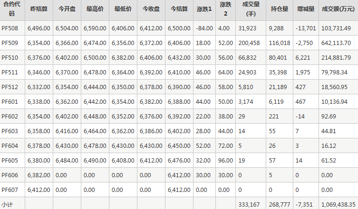Select contract code PF606
This screenshot has height=209, width=358.
pos(10,175)
